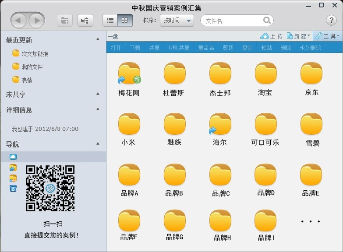Collapse the 最近更新 section
The height and width of the screenshot is (252, 343).
(98, 39)
